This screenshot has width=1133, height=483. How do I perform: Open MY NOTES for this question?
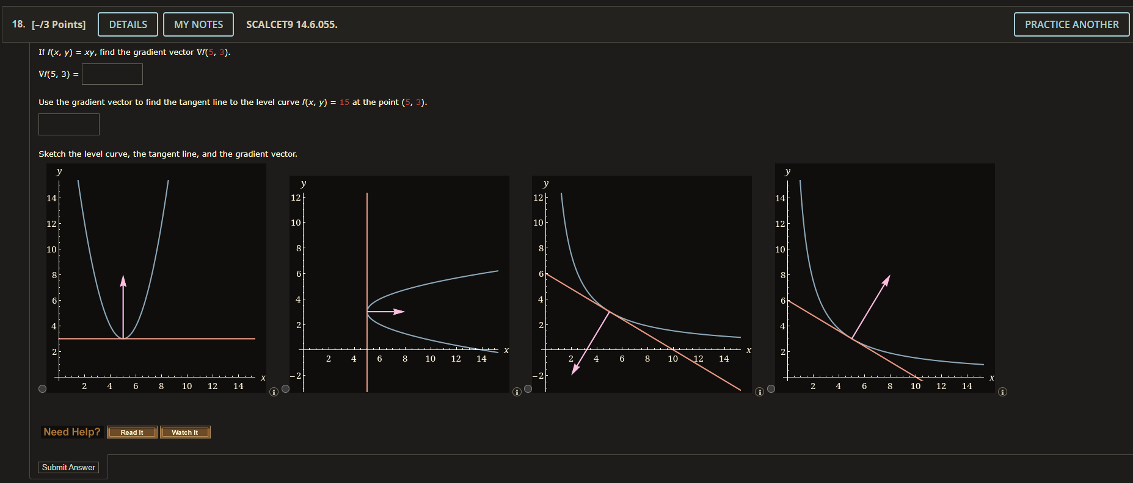point(199,24)
